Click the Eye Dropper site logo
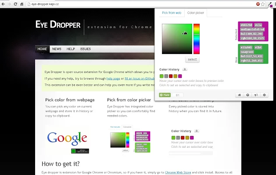 58,24
